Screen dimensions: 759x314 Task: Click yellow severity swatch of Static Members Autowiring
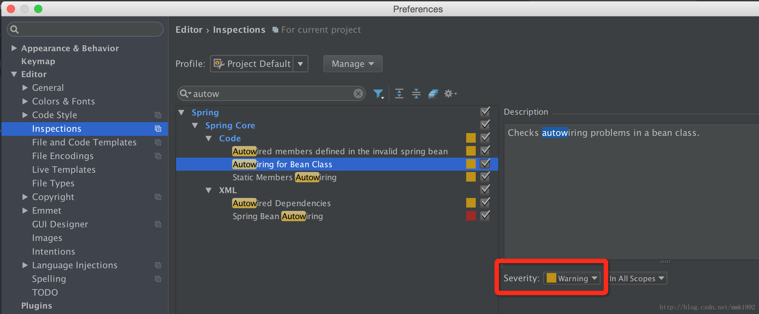click(471, 177)
